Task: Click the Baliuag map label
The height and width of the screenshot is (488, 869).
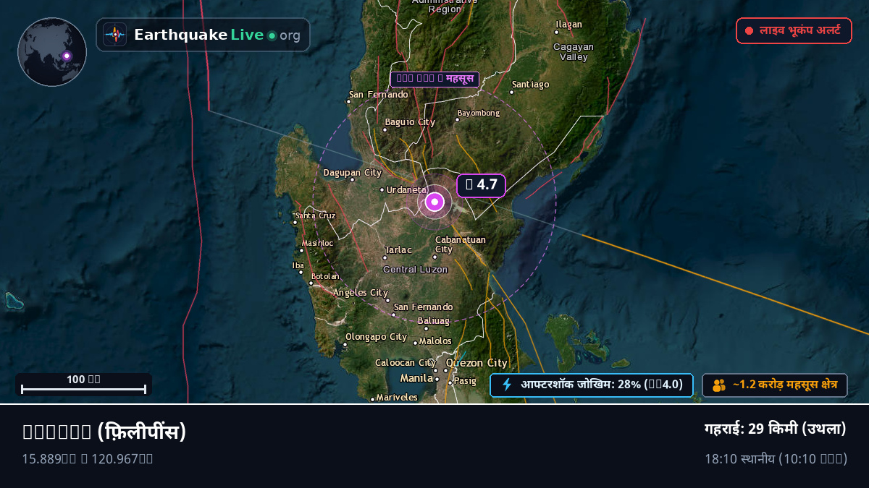Action: point(434,320)
